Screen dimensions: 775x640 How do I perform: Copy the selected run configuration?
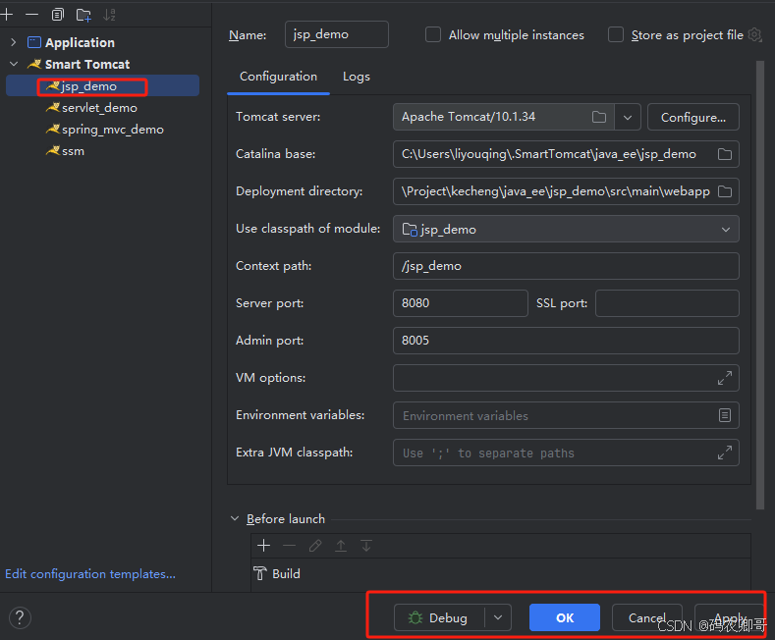(58, 15)
